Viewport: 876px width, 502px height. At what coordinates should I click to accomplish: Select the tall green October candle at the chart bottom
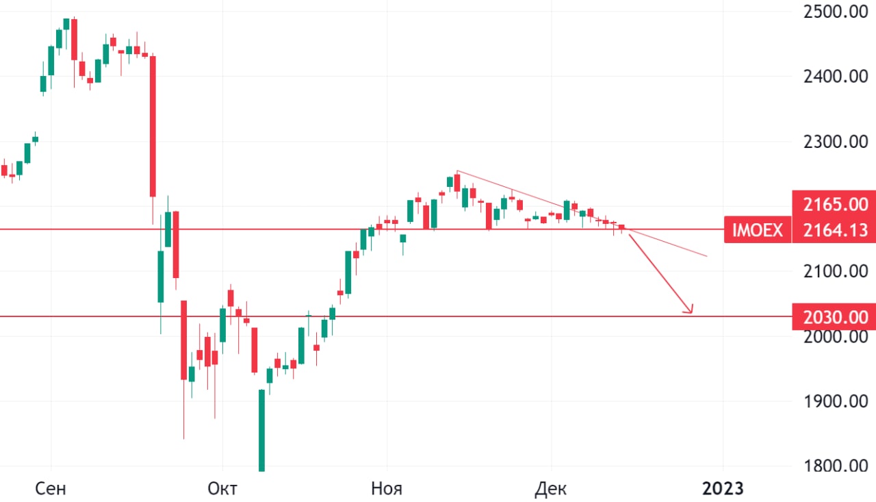click(x=261, y=428)
